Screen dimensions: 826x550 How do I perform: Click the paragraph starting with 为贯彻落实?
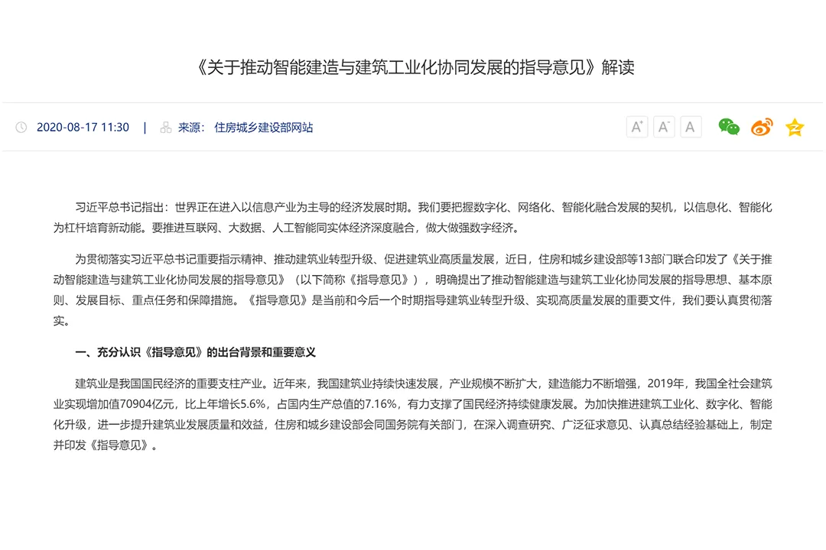(413, 290)
